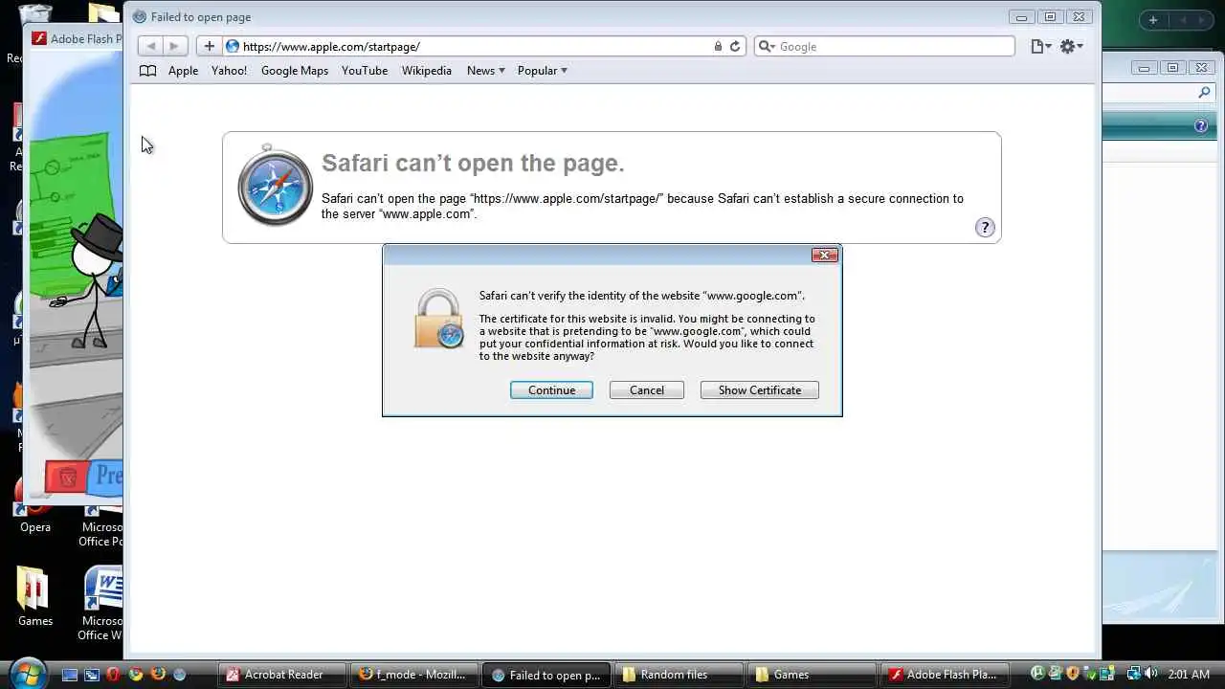
Task: Add bookmark using the plus button
Action: [209, 46]
